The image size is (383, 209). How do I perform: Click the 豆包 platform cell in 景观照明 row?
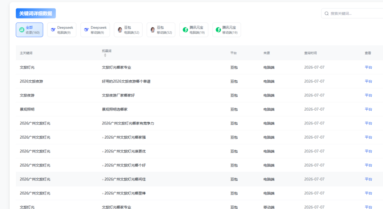[234, 109]
